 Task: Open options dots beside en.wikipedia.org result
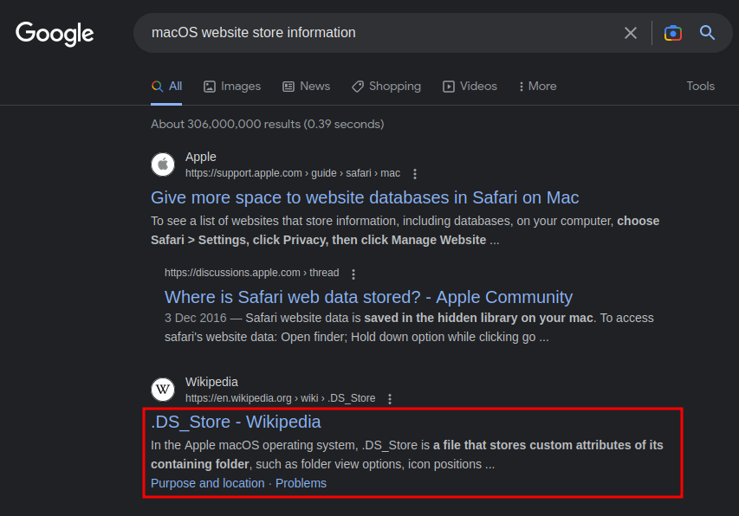pos(390,399)
